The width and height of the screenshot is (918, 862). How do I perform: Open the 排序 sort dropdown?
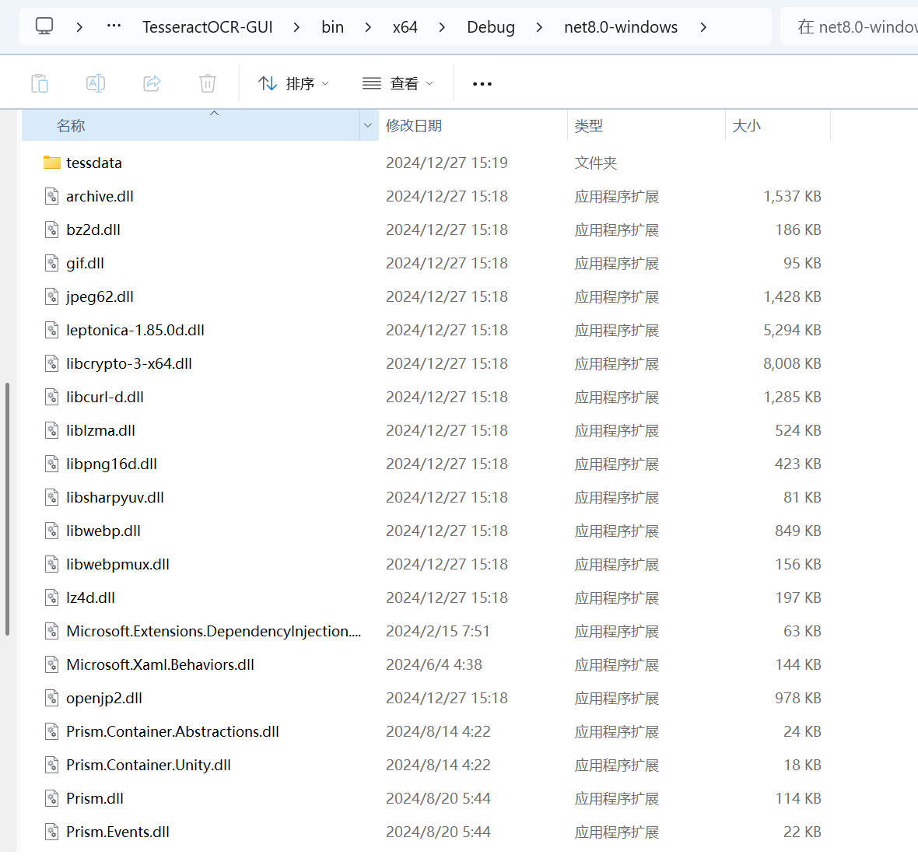(293, 84)
